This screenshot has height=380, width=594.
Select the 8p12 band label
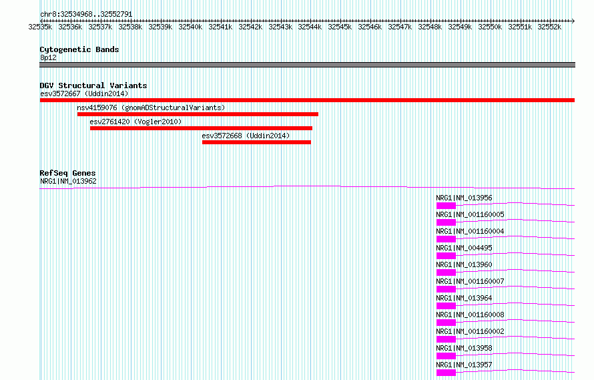coord(48,57)
